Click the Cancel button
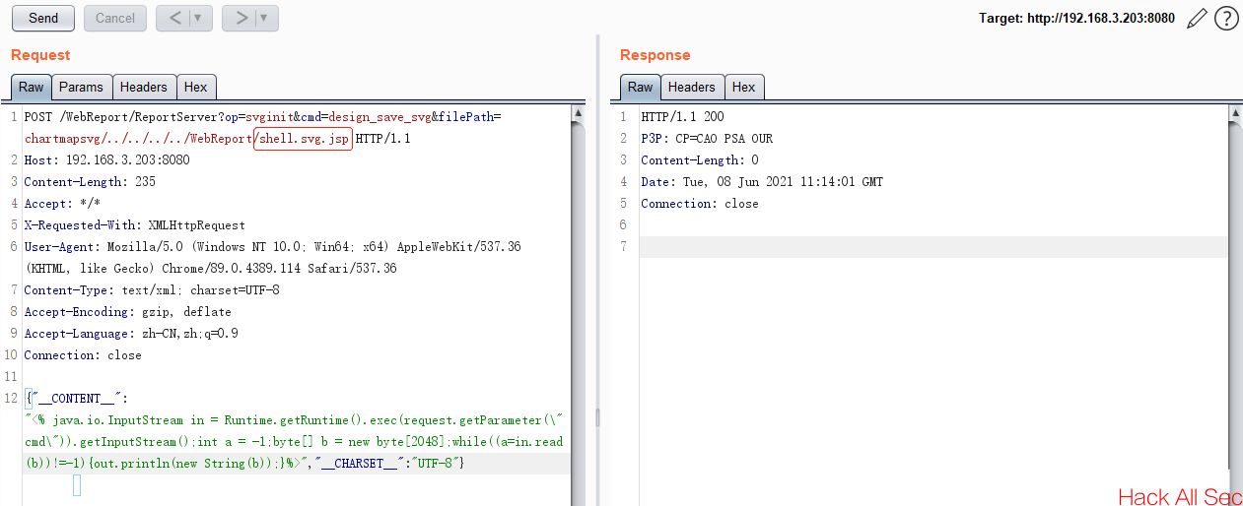1243x506 pixels. 115,18
